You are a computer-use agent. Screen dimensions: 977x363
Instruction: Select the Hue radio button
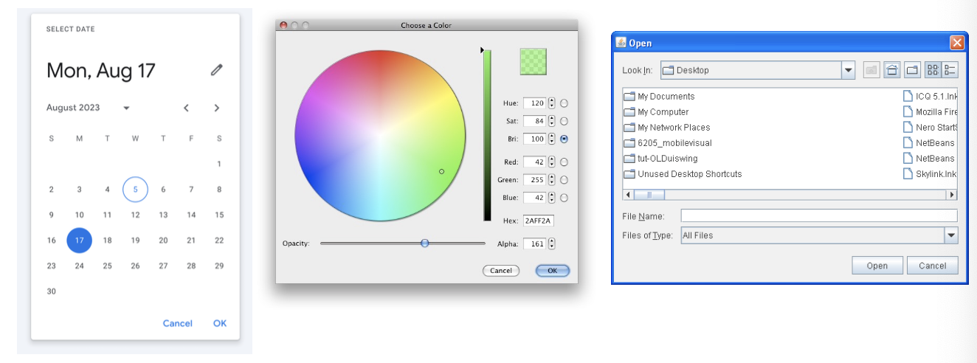tap(564, 103)
